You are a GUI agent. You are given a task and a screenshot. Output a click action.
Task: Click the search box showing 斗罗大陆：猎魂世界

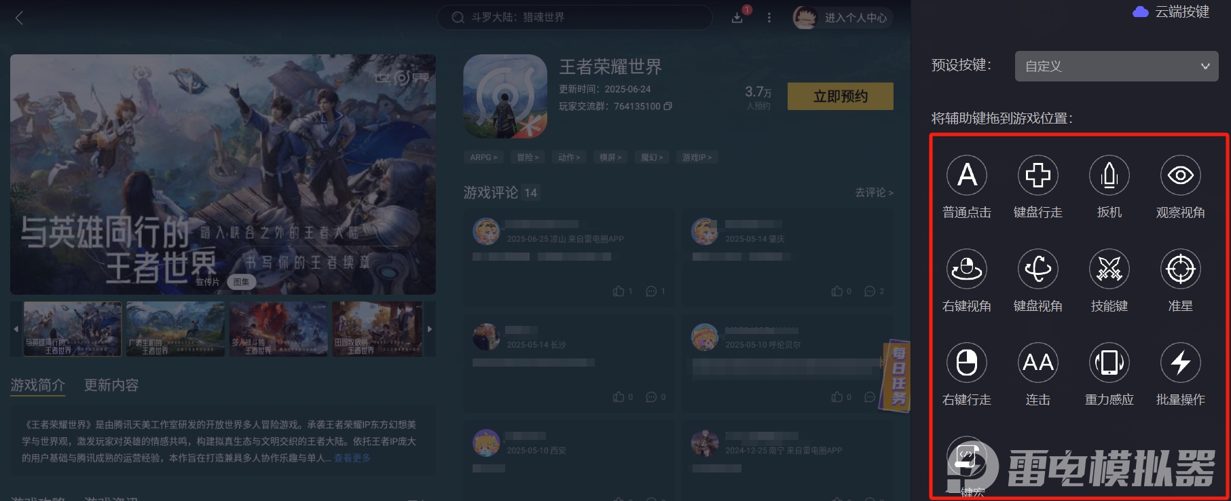[574, 18]
